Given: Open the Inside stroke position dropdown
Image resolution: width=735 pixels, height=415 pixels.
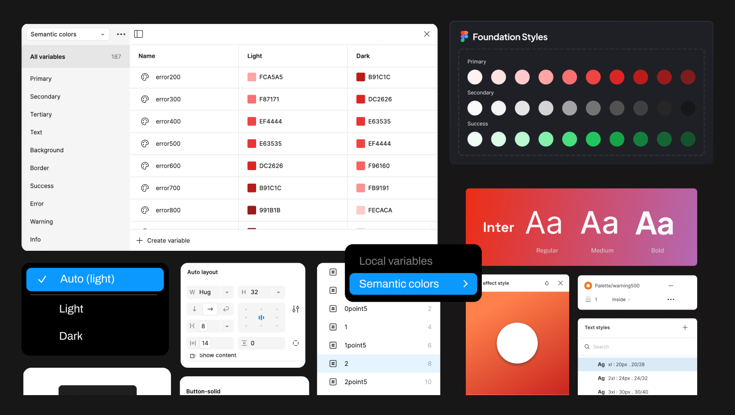Looking at the screenshot, I should coord(621,300).
